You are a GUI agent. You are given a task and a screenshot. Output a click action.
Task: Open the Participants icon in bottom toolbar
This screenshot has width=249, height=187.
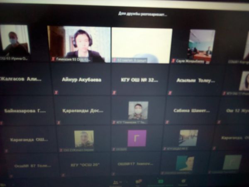tap(115, 182)
